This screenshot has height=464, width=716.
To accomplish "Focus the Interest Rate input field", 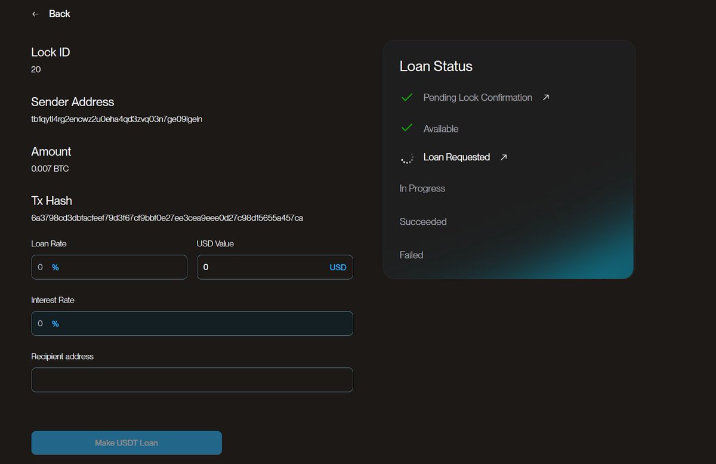I will click(192, 323).
